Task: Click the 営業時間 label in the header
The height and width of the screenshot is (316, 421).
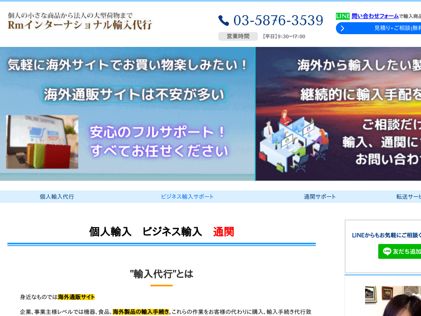Action: 238,36
